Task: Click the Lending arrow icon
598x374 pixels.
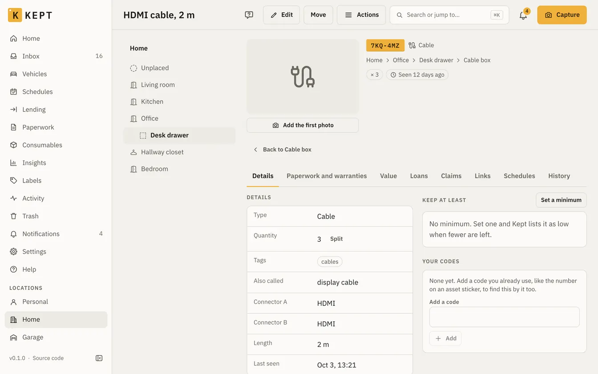Action: (14, 110)
